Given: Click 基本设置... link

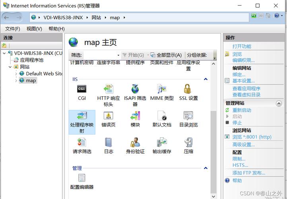Looking at the screenshot, I should [243, 81].
